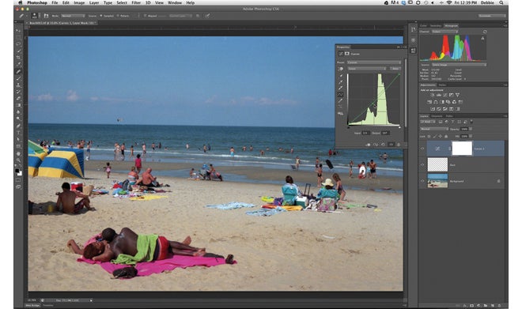This screenshot has width=522, height=309.
Task: Select the Hand tool
Action: 18,153
